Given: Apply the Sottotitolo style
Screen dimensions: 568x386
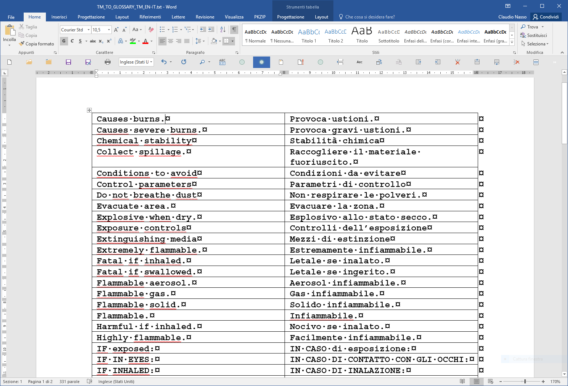Looking at the screenshot, I should click(389, 36).
